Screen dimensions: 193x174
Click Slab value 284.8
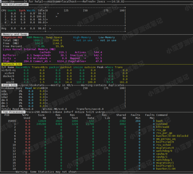pos(28,61)
